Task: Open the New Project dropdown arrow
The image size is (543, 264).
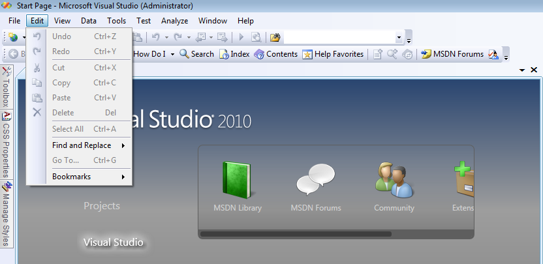Action: pyautogui.click(x=24, y=37)
